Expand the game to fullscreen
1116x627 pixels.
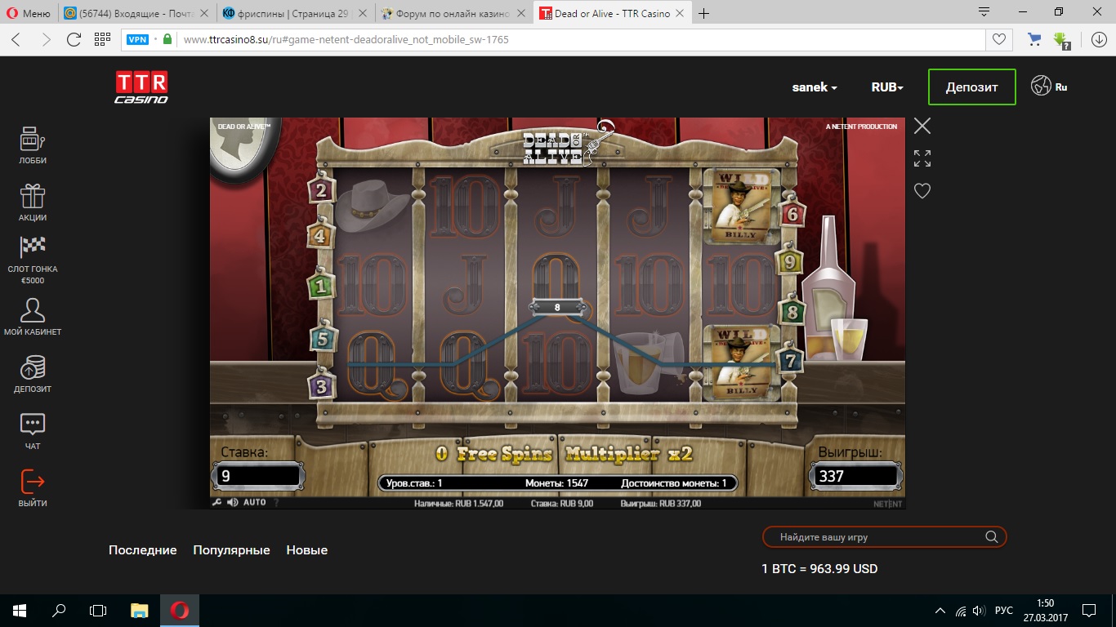[x=922, y=158]
